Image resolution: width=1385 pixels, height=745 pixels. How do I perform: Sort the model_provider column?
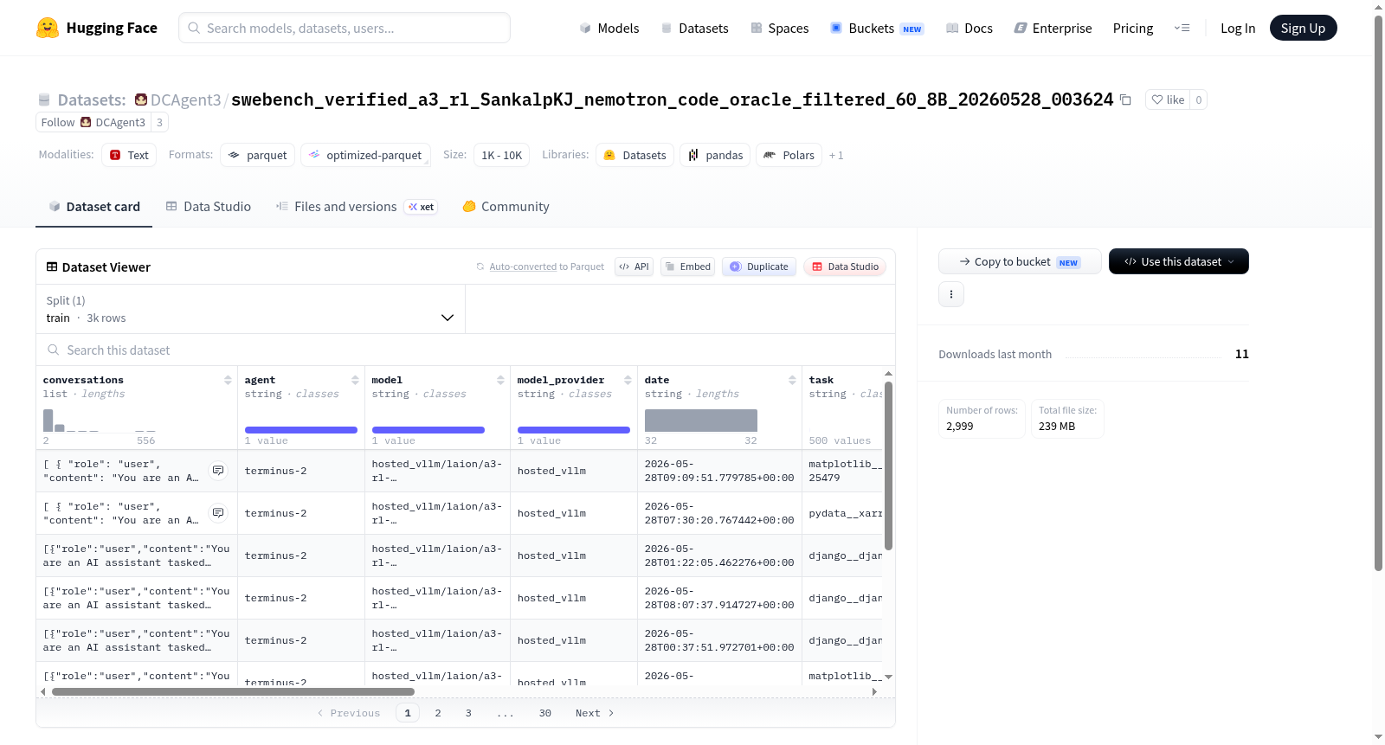627,380
